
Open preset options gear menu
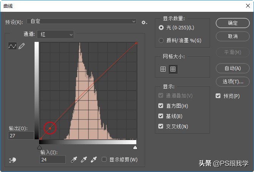(x=144, y=22)
